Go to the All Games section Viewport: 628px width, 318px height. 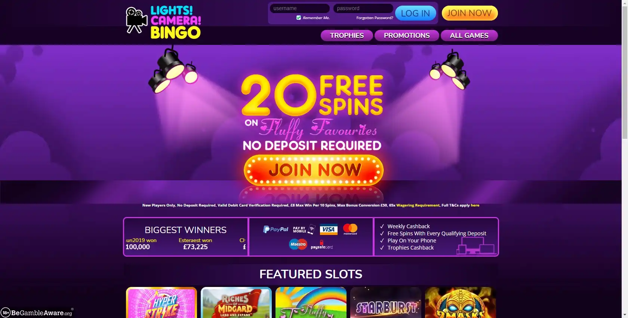coord(469,36)
